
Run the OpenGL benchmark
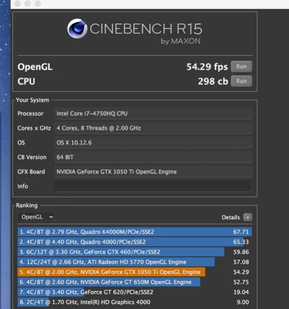point(241,66)
